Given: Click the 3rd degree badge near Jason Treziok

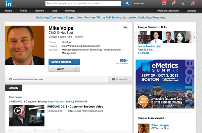Looking at the screenshot, I should click(x=158, y=46).
